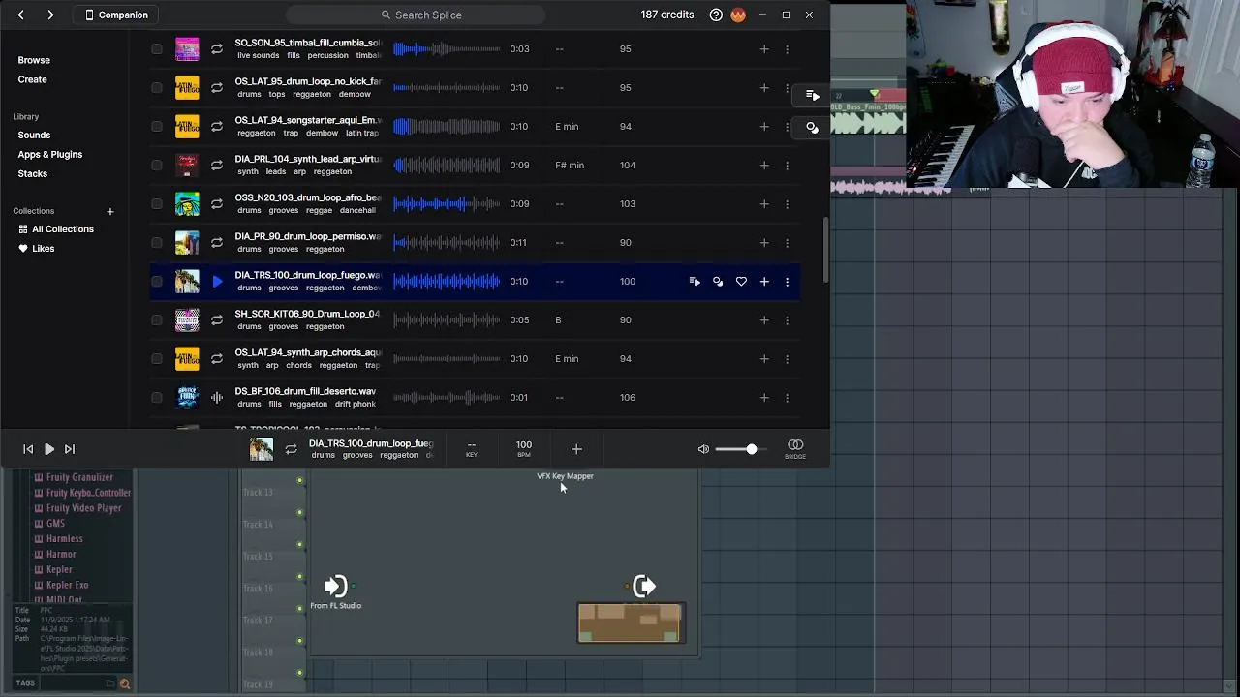Click the one-shot waveform icon on DS_BF_106 row
The width and height of the screenshot is (1240, 697).
[x=217, y=397]
